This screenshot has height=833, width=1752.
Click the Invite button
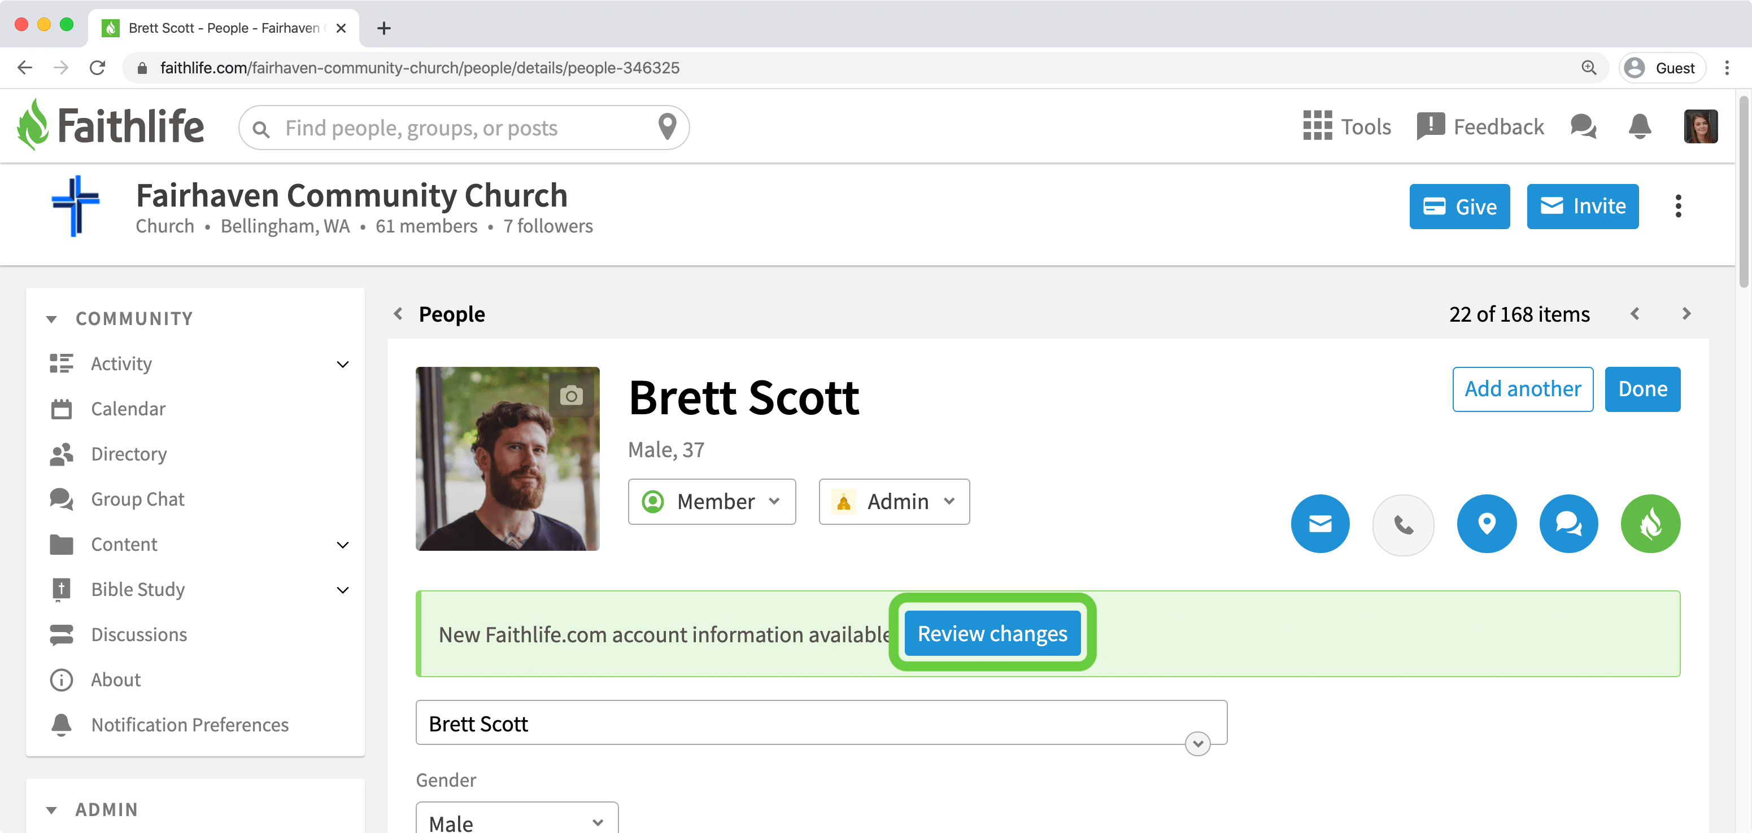1583,206
